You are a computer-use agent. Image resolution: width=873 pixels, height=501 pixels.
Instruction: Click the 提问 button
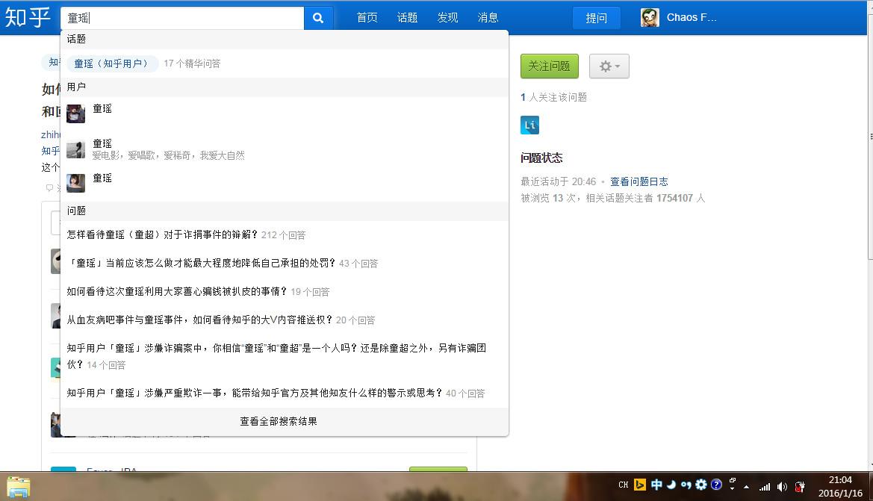[596, 18]
